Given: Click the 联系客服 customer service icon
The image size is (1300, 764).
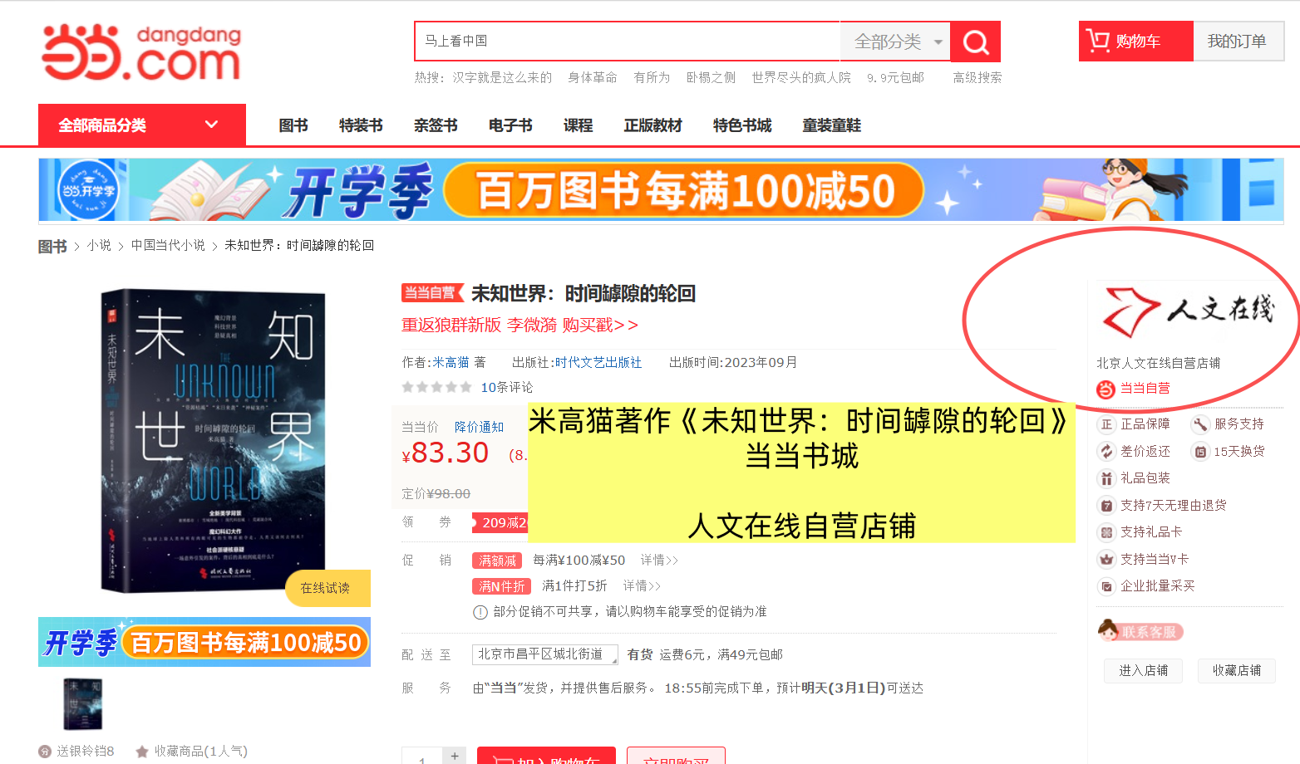Looking at the screenshot, I should click(1140, 632).
